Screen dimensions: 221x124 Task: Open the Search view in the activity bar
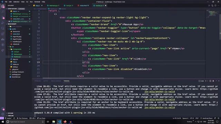click(x=3, y=12)
